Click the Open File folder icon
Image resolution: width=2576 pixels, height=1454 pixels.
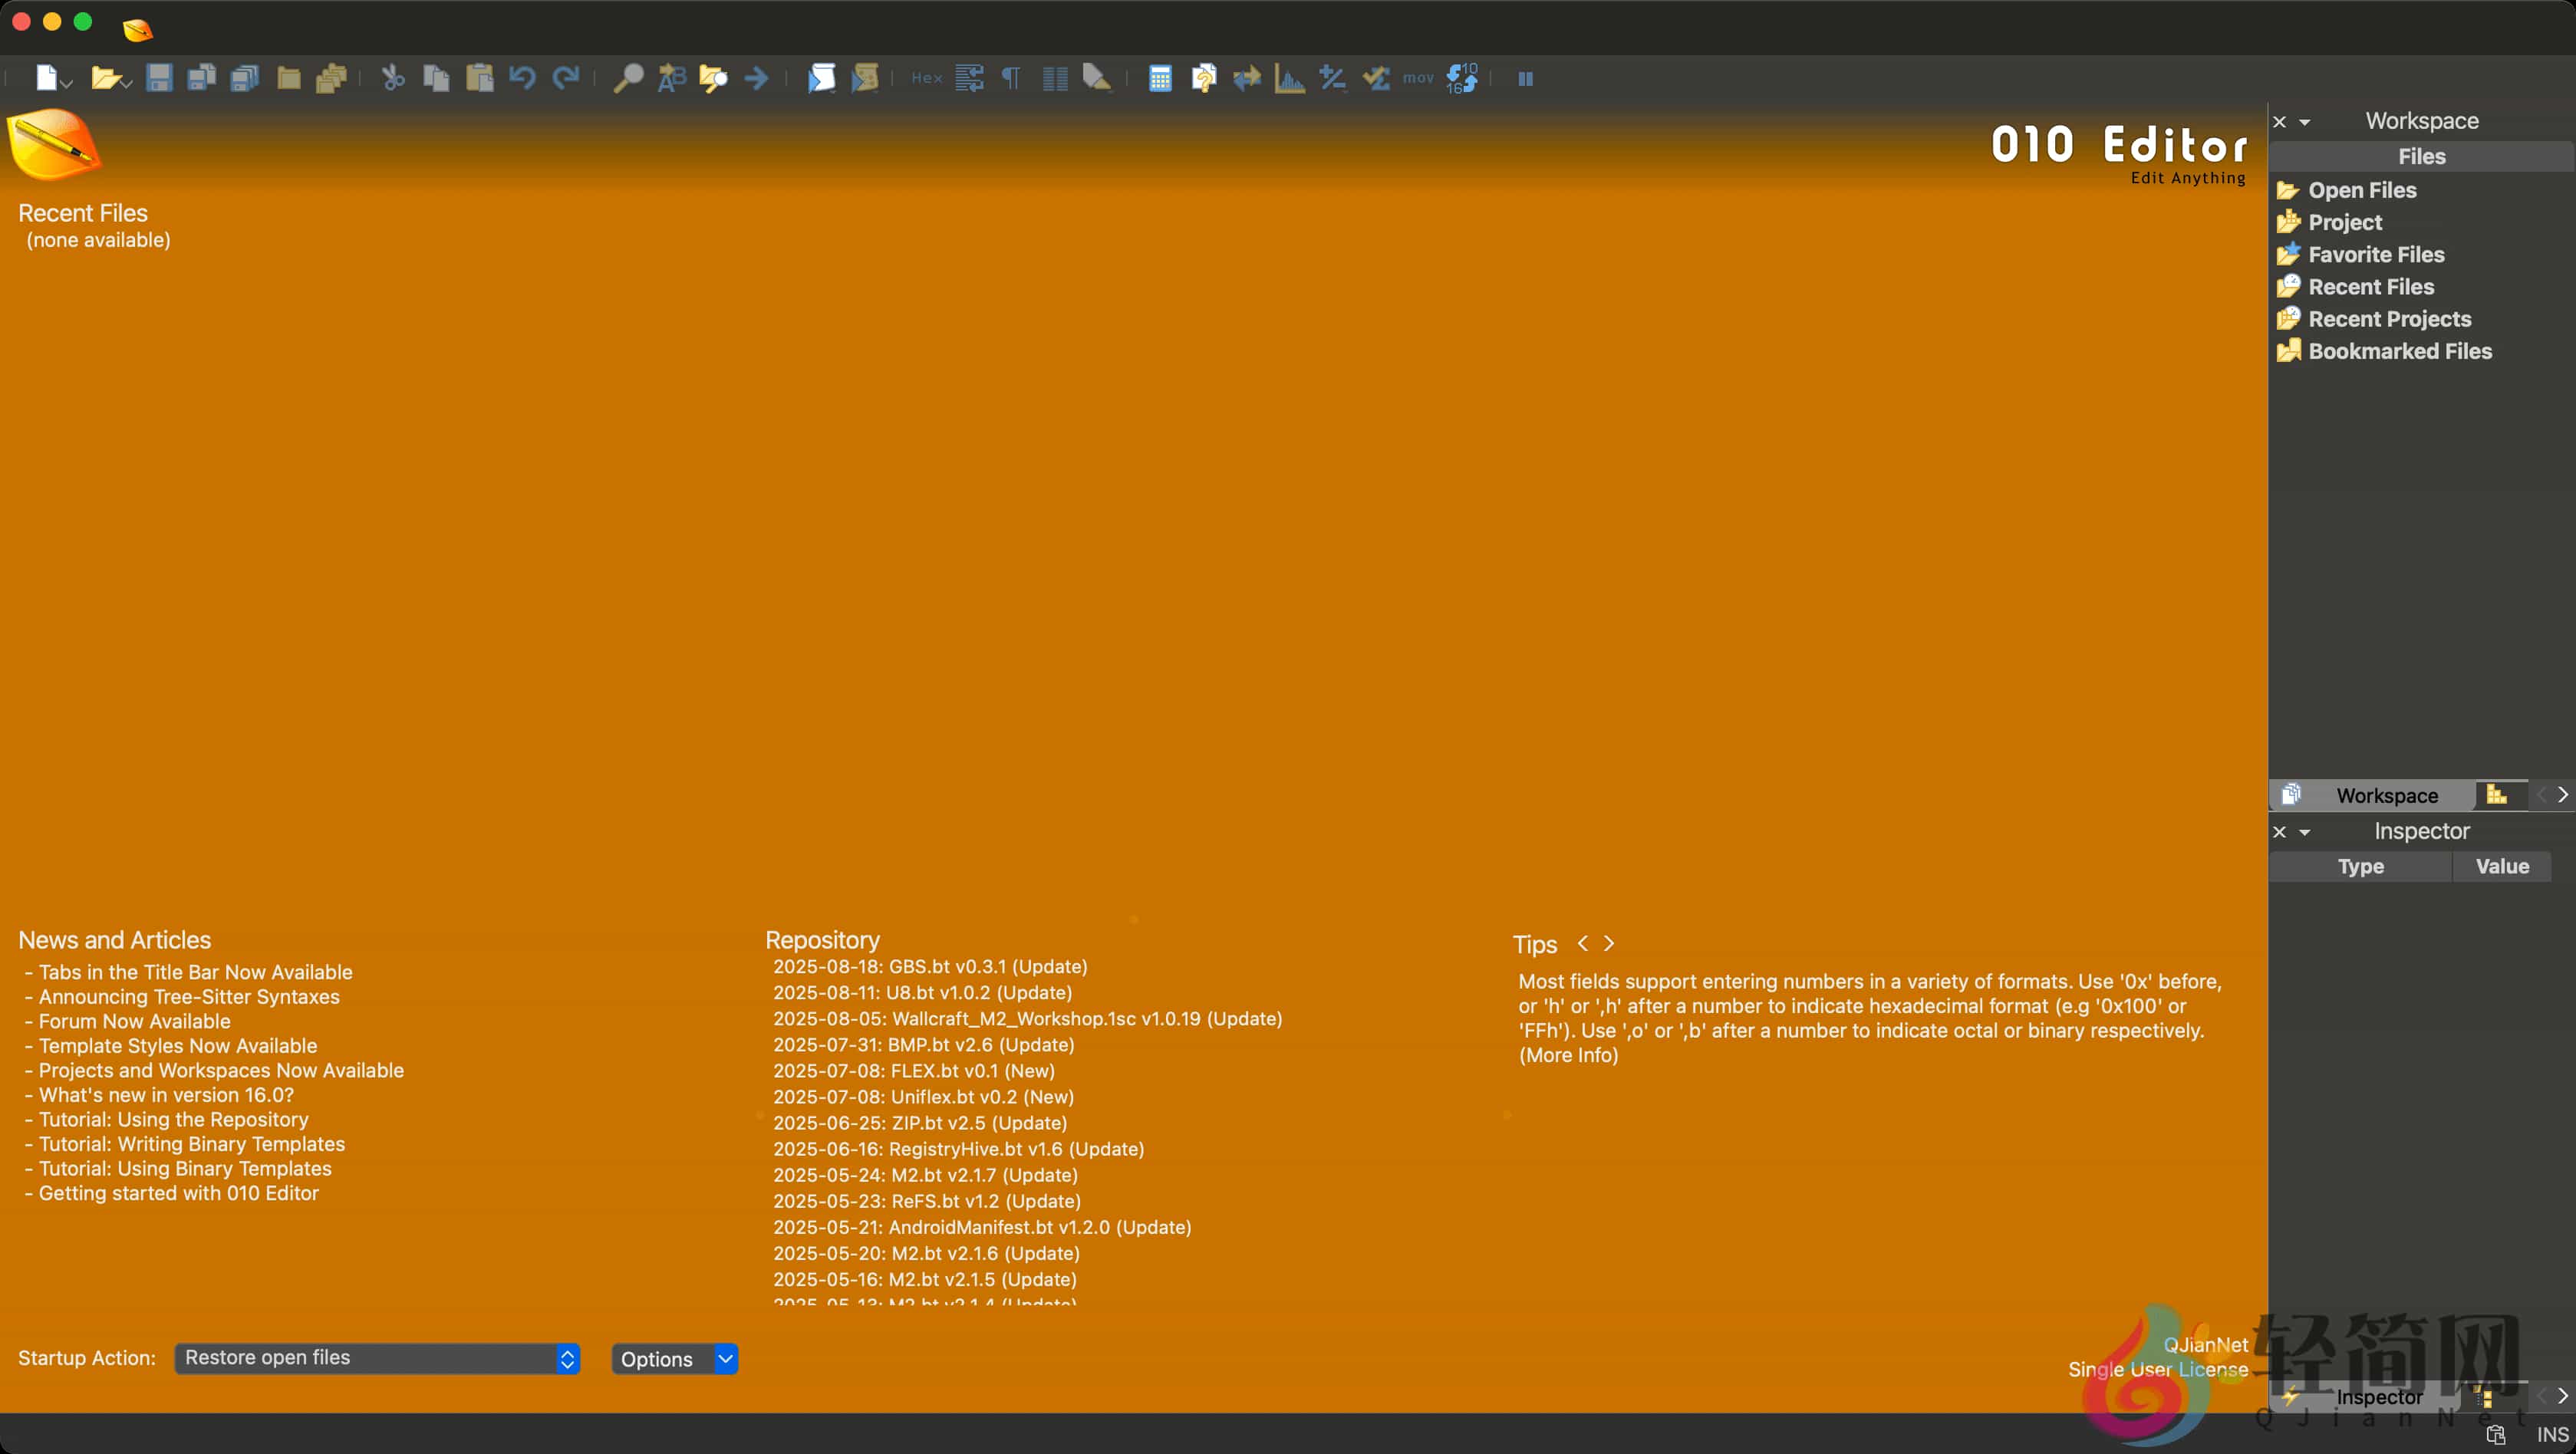pyautogui.click(x=104, y=78)
